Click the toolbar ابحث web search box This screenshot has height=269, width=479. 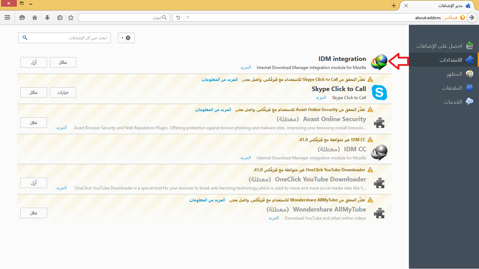(x=124, y=18)
